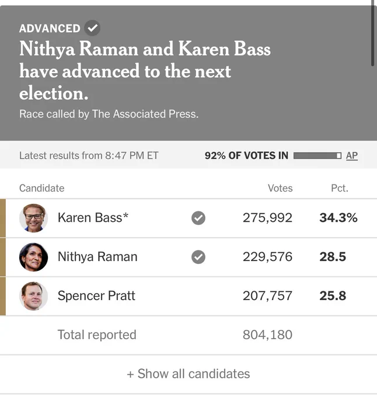377x397 pixels.
Task: Click the 92% OF VOTES IN label
Action: [x=246, y=155]
